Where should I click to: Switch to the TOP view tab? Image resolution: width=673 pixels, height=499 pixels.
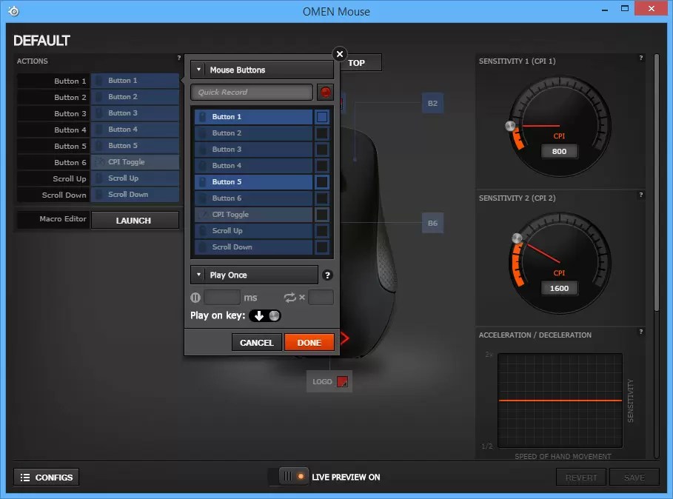pyautogui.click(x=361, y=63)
